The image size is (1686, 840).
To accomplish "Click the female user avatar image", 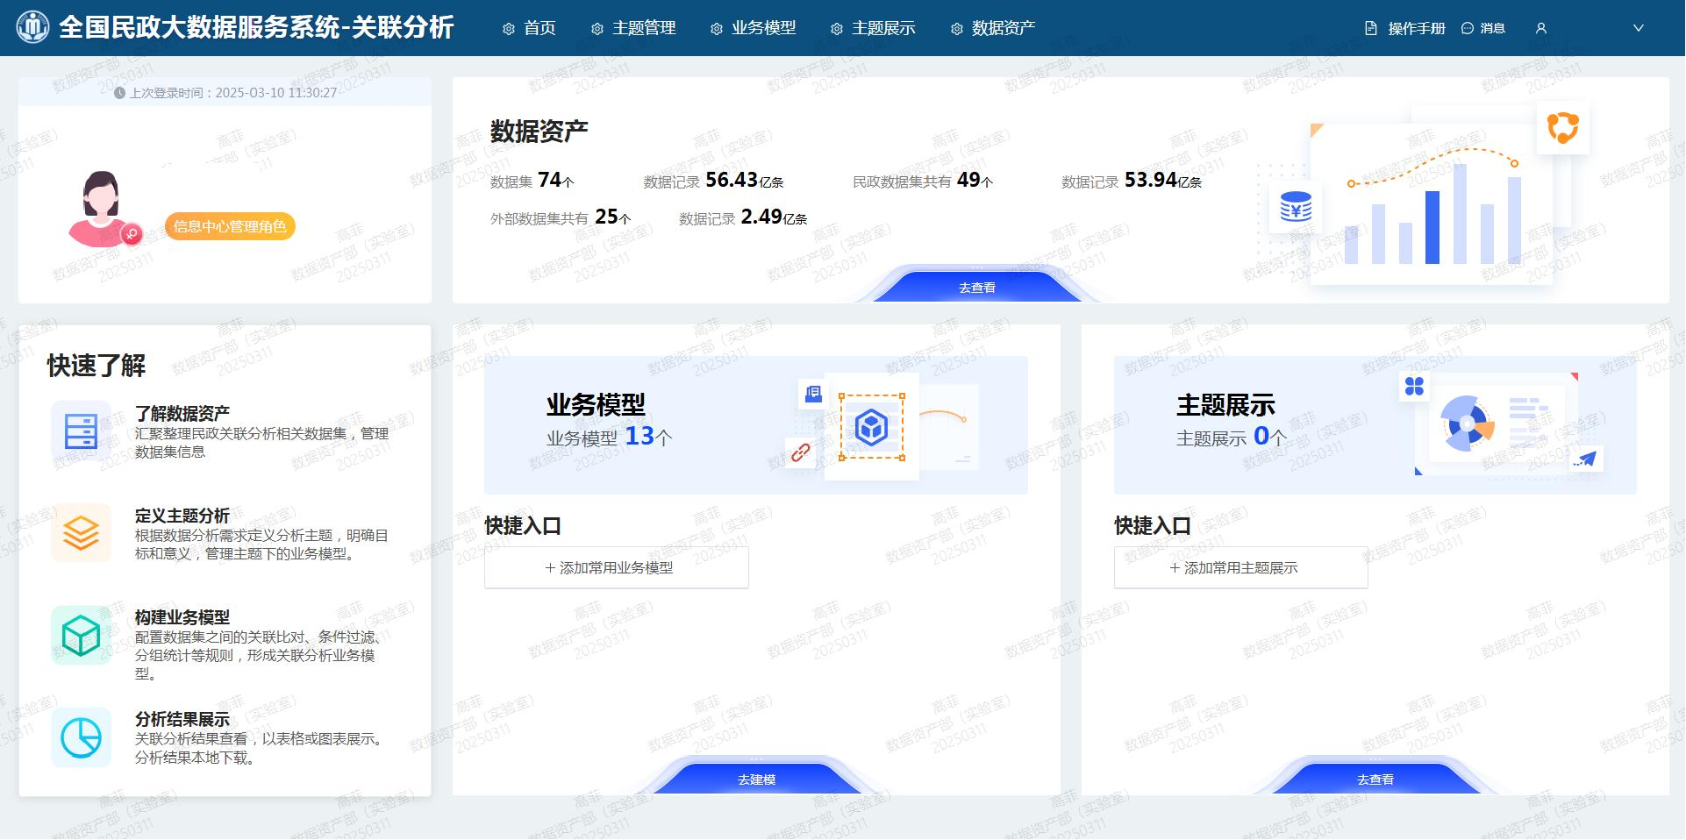I will (101, 208).
